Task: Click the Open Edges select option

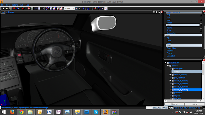Action: tap(171, 48)
